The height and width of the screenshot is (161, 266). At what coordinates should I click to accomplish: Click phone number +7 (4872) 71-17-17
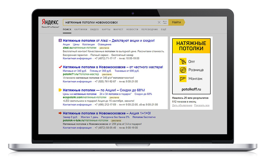click(x=105, y=58)
